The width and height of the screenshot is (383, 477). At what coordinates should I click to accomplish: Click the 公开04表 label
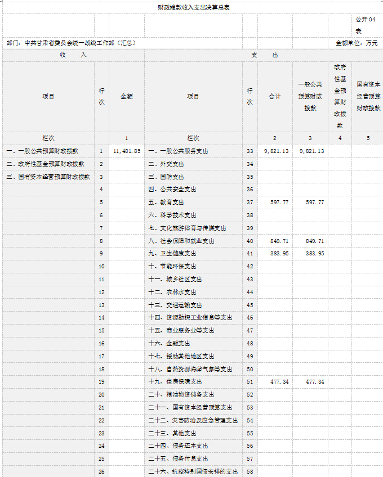point(366,25)
